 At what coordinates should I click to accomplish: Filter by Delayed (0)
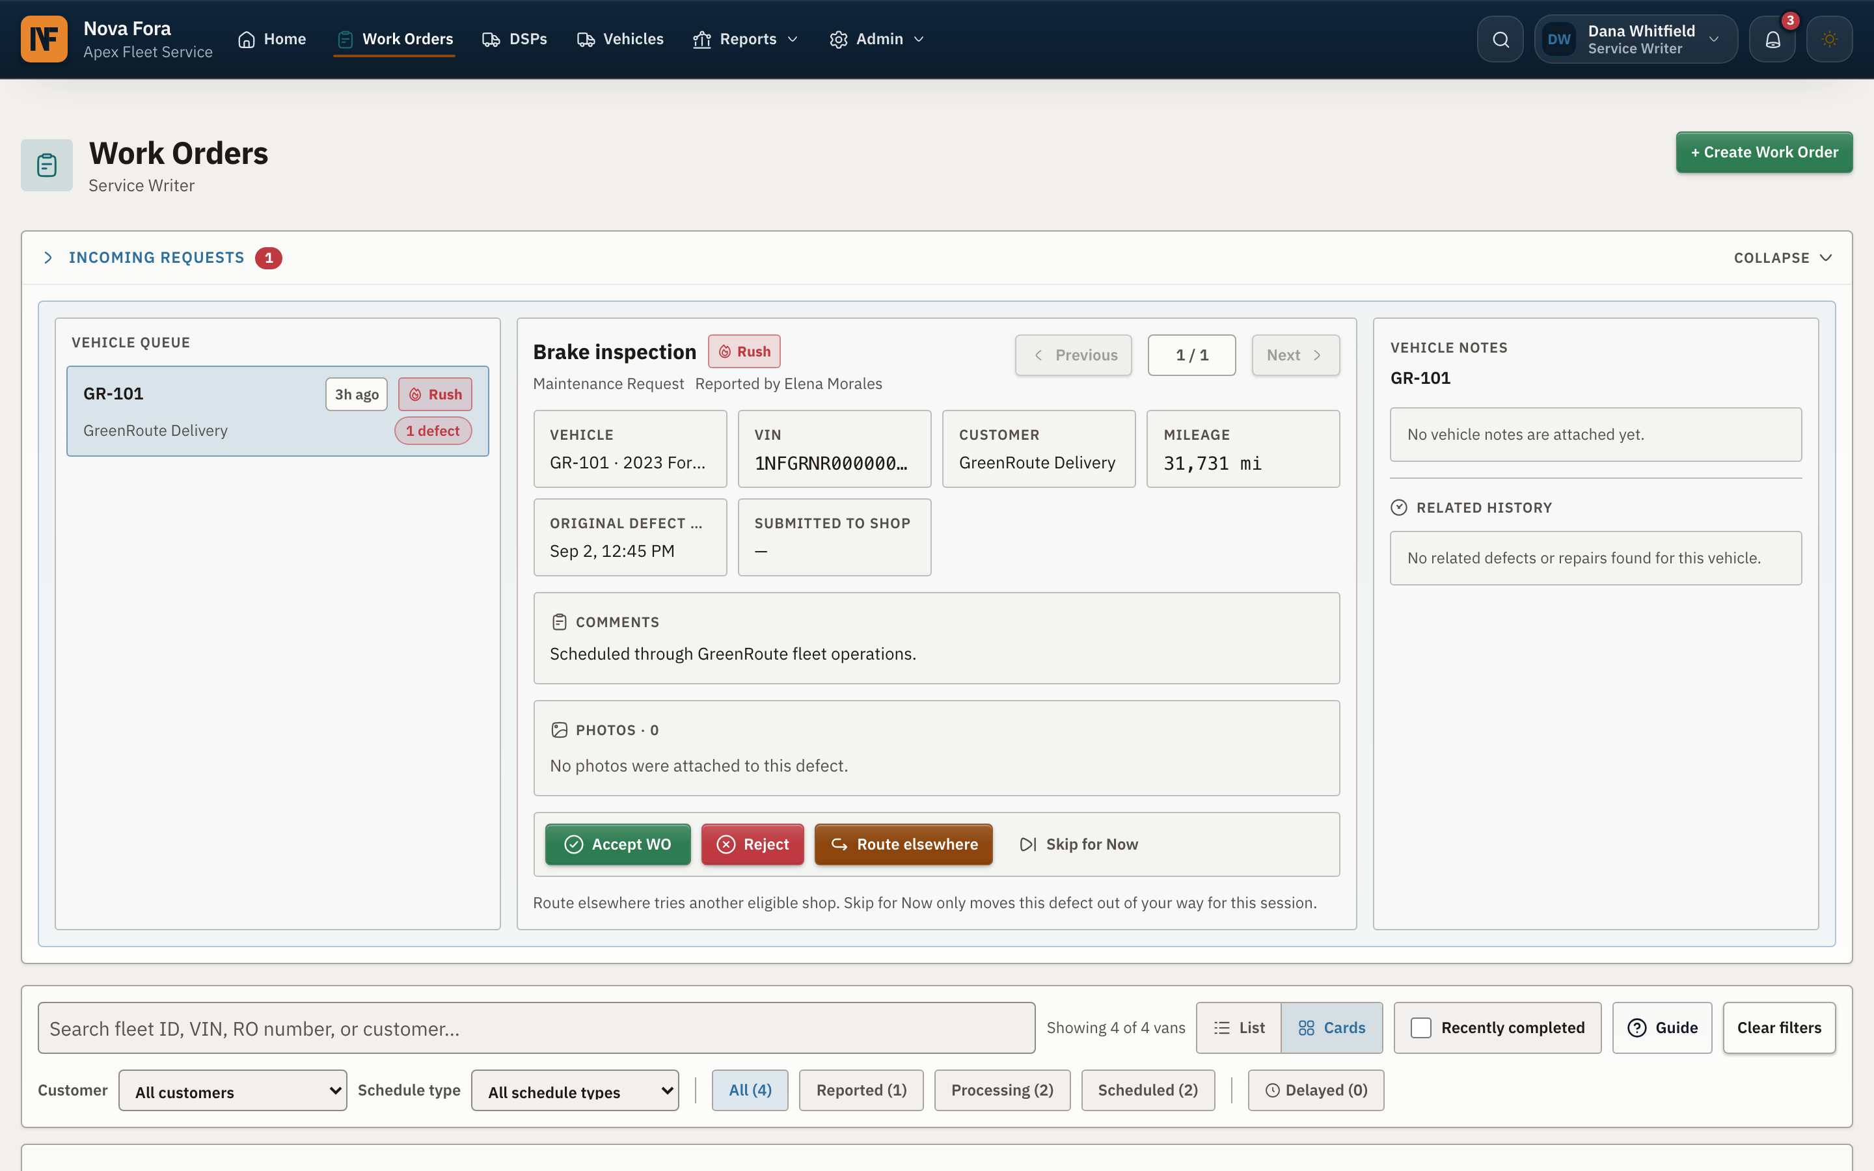pos(1316,1090)
